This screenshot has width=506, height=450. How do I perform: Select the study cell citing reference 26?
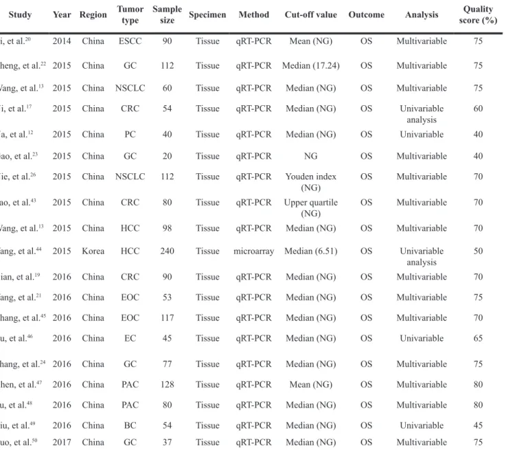point(18,177)
